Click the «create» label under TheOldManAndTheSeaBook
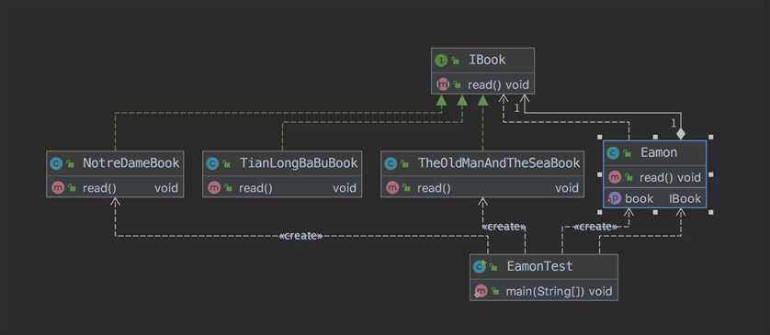 504,227
